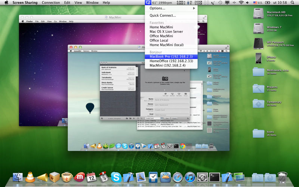Select Office Local from Favorites

171,40
